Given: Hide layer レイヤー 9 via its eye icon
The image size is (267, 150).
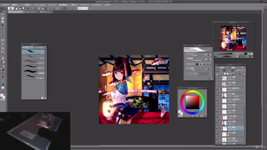Looking at the screenshot, I should [217, 112].
